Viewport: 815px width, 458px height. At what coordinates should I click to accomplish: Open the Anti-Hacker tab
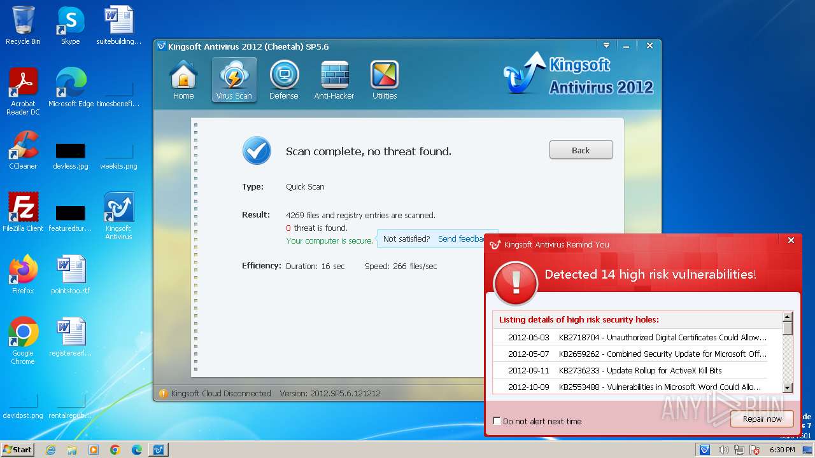(334, 80)
